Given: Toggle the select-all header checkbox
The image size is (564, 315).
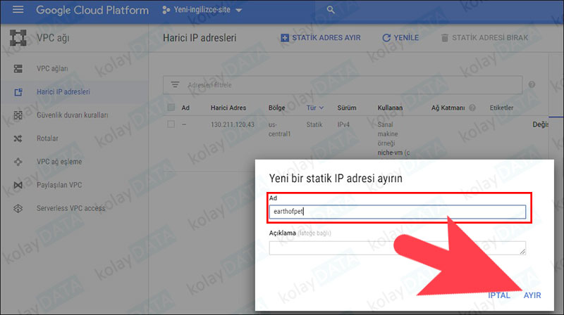Looking at the screenshot, I should (x=171, y=108).
